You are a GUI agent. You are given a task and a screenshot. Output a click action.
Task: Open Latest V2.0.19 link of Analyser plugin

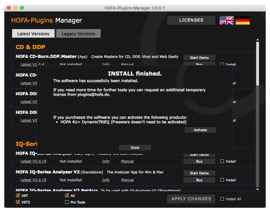coord(33,161)
